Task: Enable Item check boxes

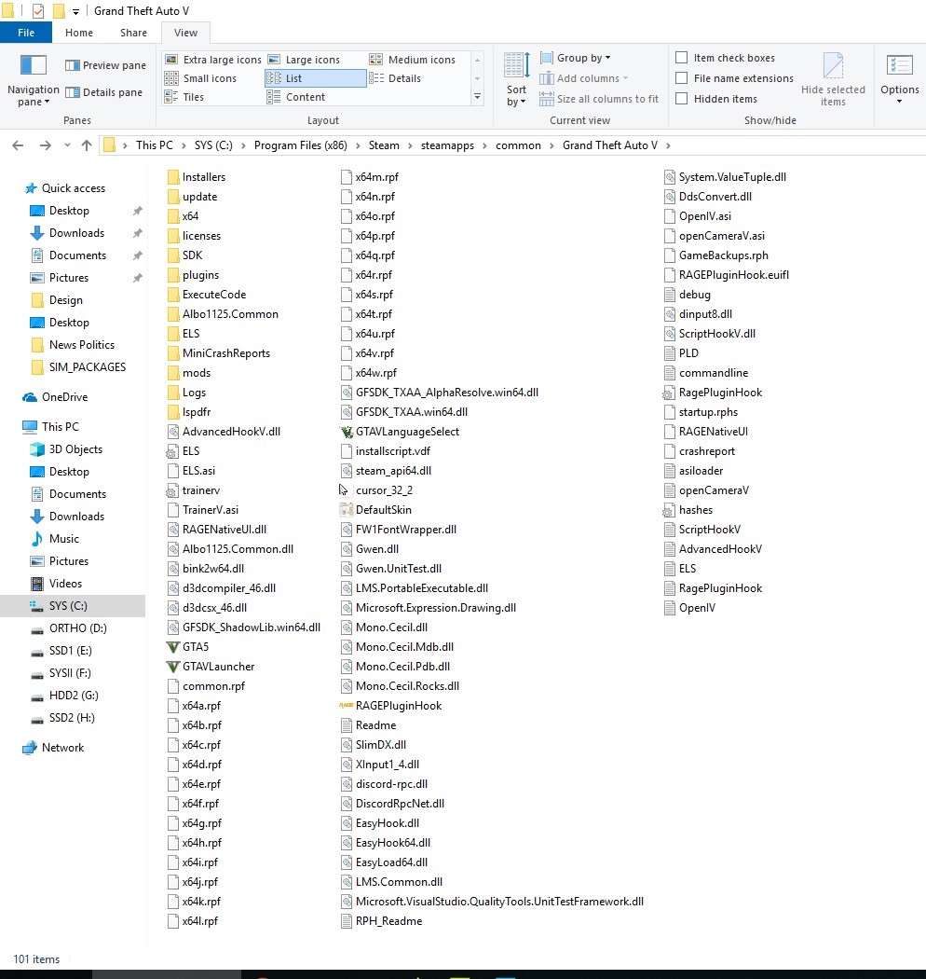Action: (x=682, y=58)
